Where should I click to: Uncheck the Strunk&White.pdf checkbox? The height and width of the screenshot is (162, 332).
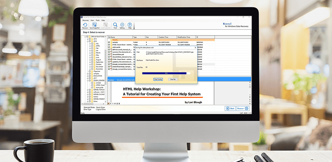109,54
